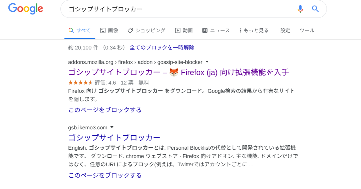
Task: Click the fox emoji in the Firefox result title
Action: coord(174,72)
